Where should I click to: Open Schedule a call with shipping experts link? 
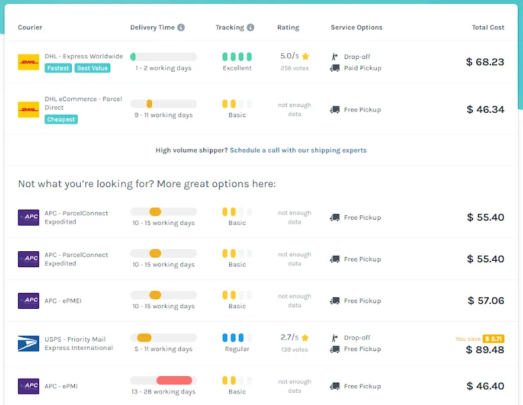(298, 150)
